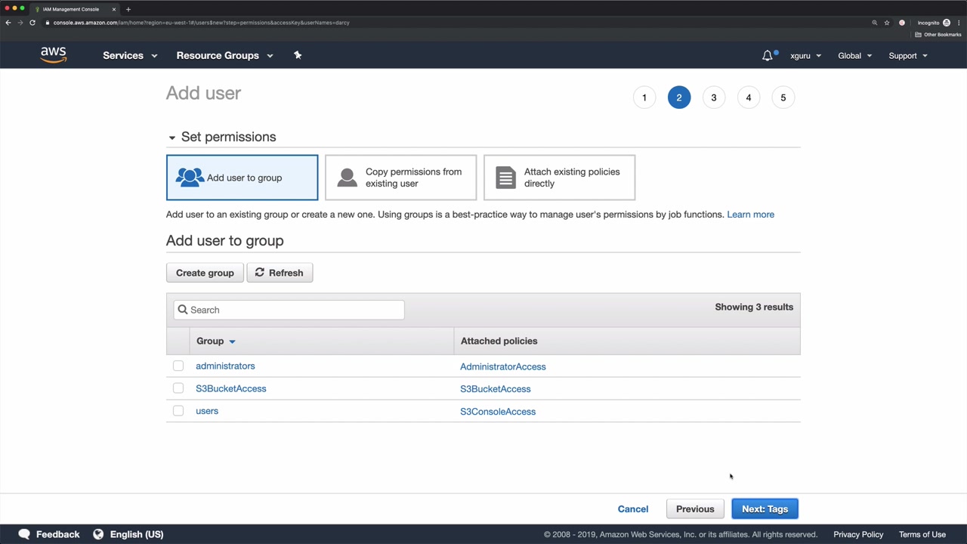Screen dimensions: 967x544
Task: Change language from English (US)
Action: (137, 534)
